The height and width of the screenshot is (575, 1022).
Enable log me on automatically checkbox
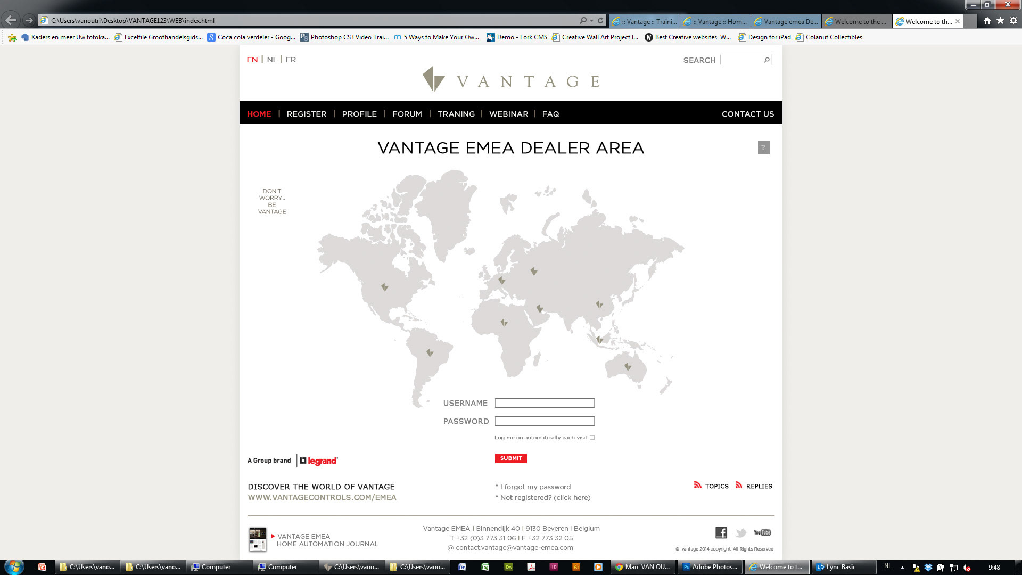coord(592,438)
